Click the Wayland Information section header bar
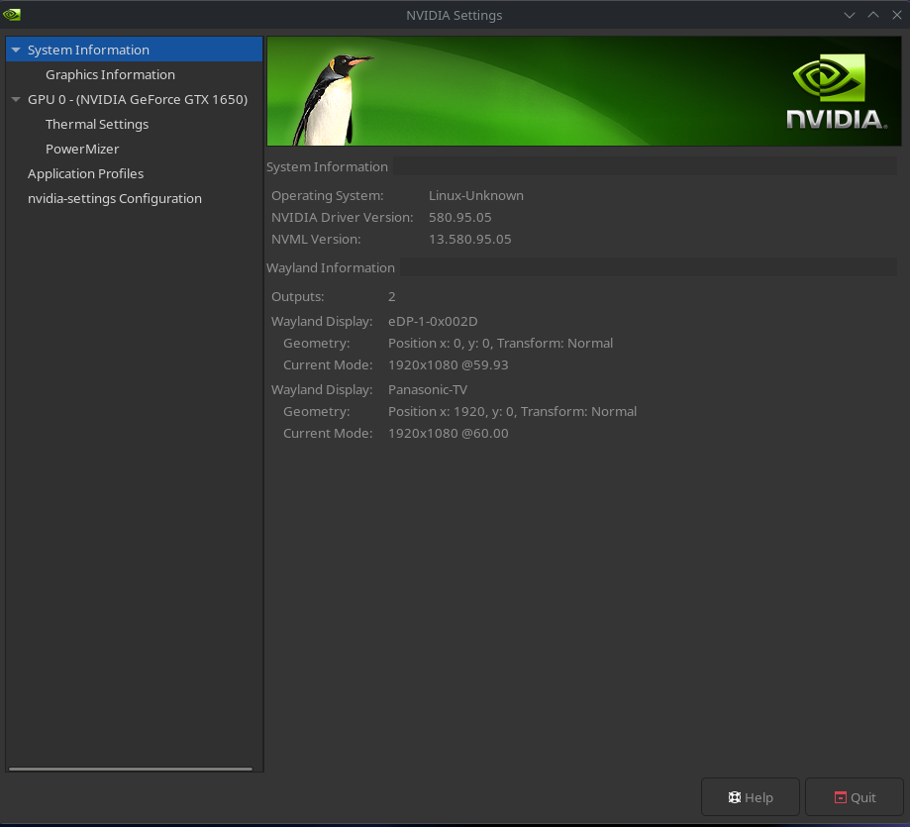 580,267
